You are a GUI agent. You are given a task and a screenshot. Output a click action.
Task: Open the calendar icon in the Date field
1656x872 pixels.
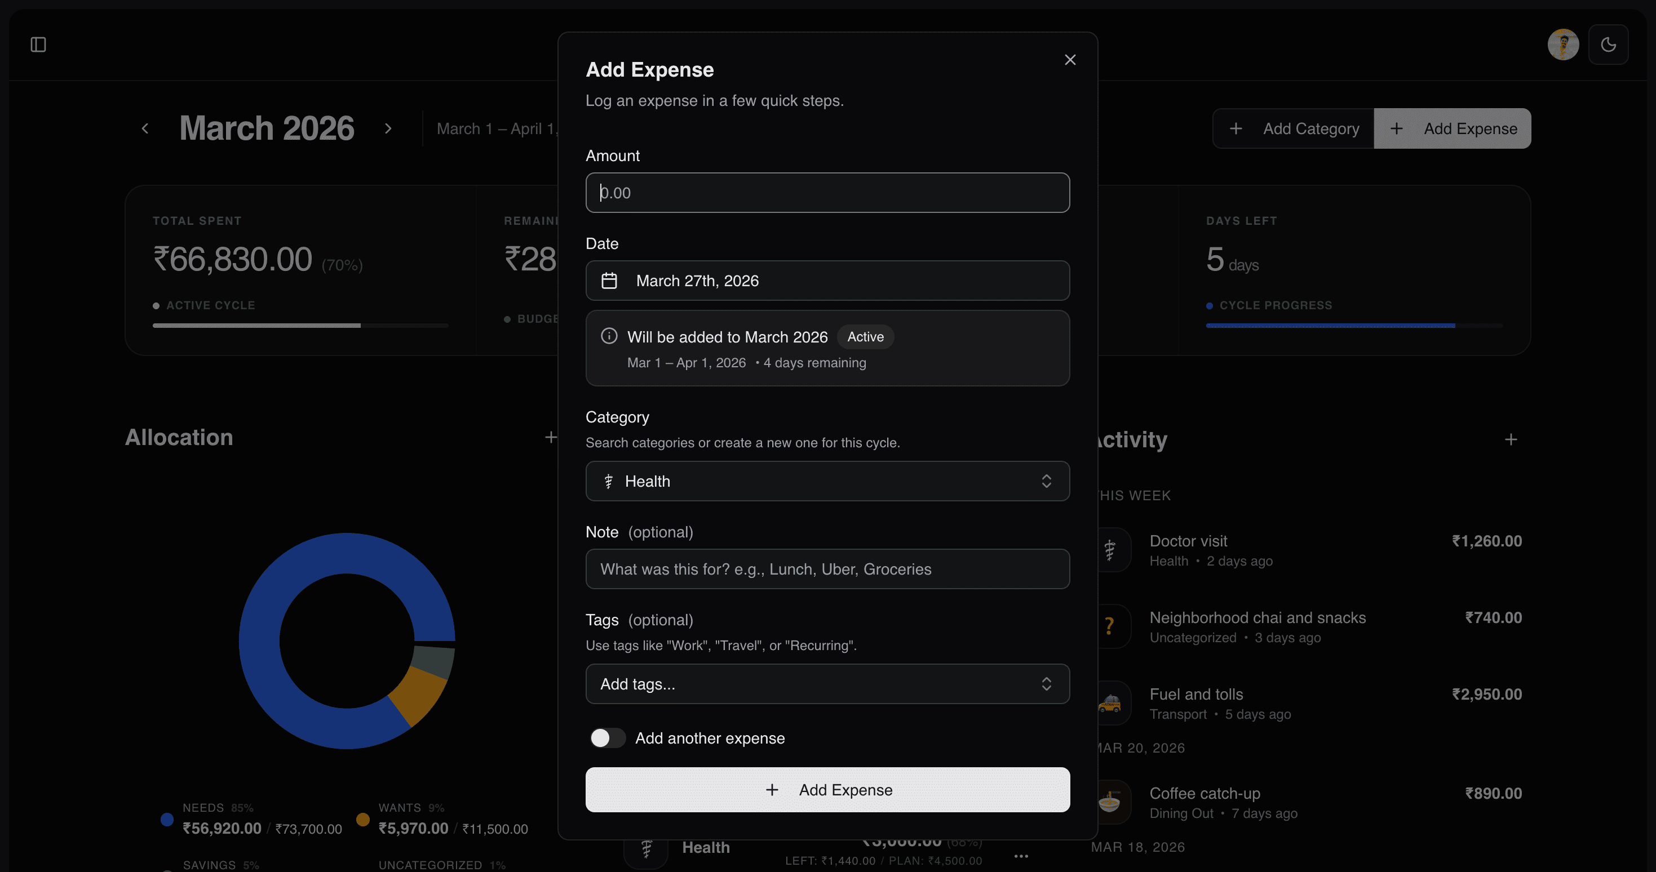[609, 280]
